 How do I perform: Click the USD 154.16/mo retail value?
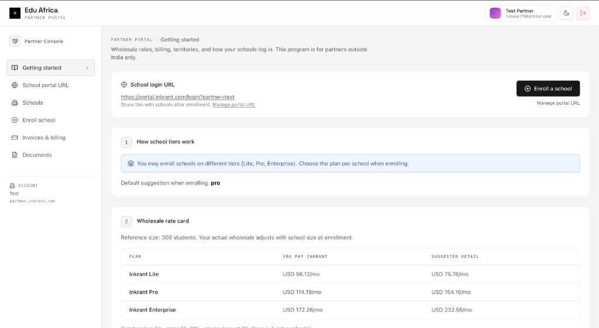pos(451,292)
